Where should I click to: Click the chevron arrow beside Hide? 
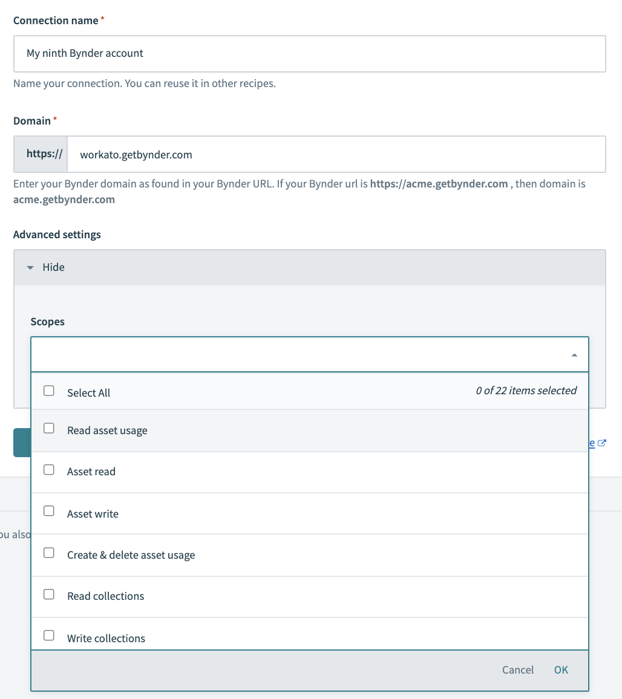point(30,267)
